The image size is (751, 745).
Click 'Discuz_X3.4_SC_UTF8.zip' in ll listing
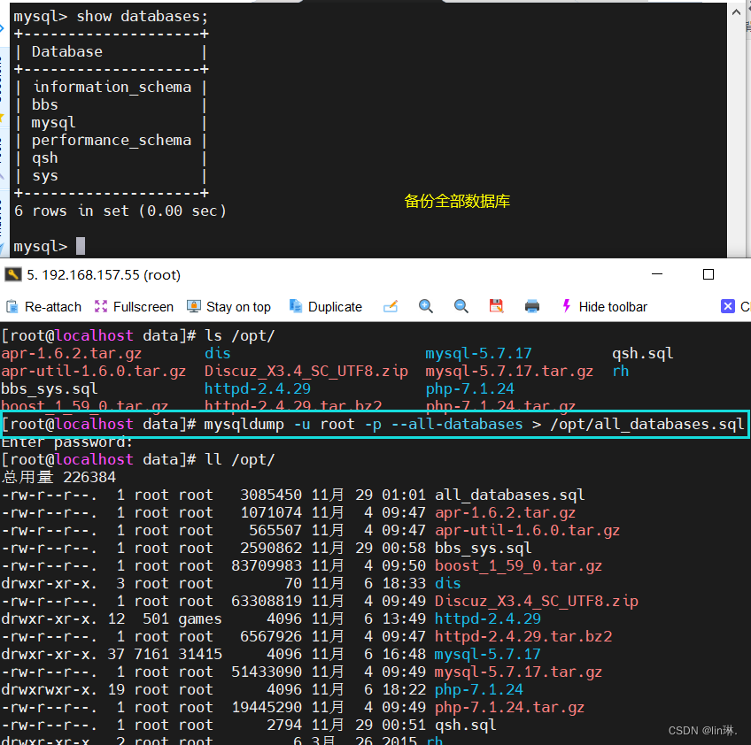(x=537, y=601)
